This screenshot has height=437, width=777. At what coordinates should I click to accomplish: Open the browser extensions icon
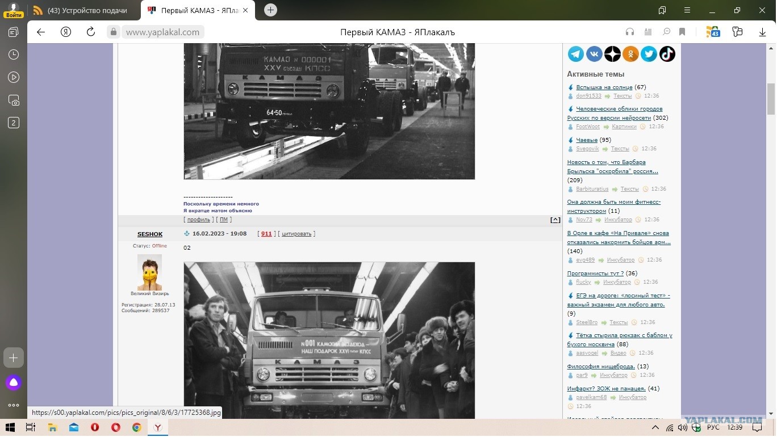(737, 32)
